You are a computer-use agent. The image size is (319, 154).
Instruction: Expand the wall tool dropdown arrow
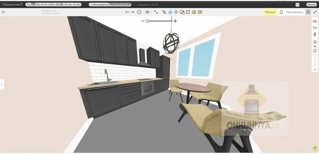pyautogui.click(x=159, y=12)
